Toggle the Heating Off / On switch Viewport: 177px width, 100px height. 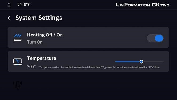point(155,38)
